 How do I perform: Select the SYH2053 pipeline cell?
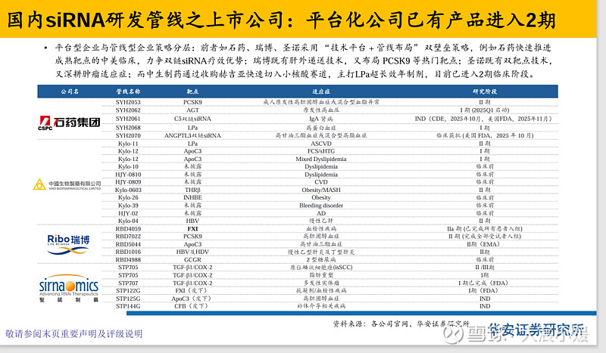click(128, 102)
